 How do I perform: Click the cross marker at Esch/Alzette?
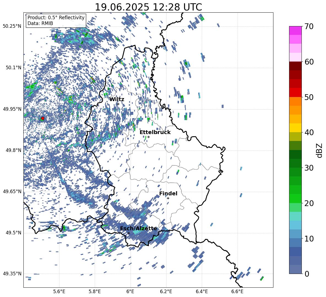(x=129, y=233)
